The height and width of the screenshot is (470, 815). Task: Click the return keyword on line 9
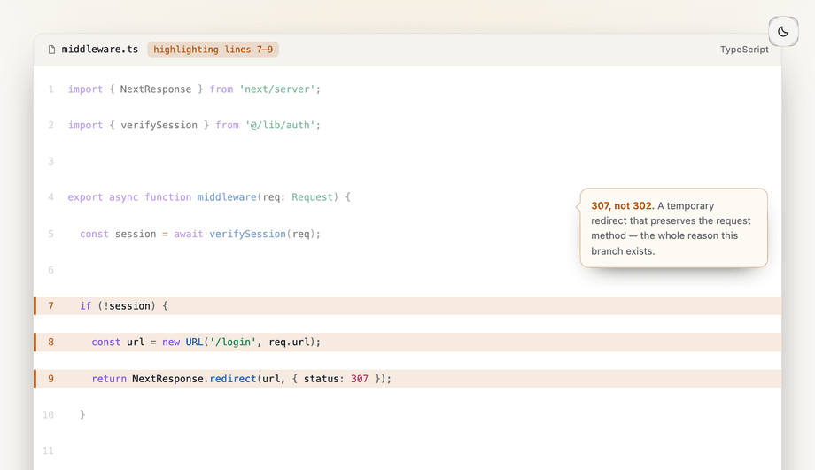[x=109, y=379]
